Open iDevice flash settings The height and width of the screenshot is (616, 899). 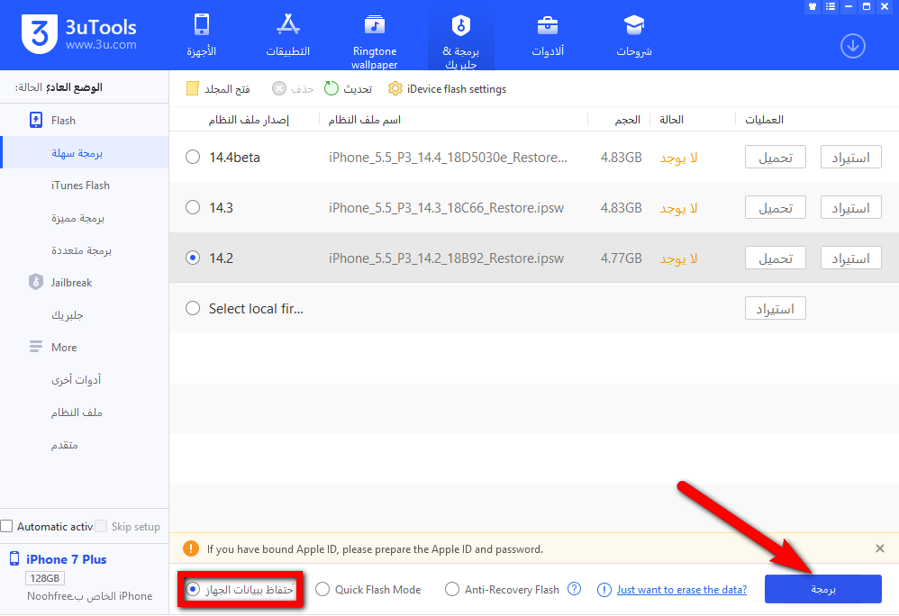447,89
